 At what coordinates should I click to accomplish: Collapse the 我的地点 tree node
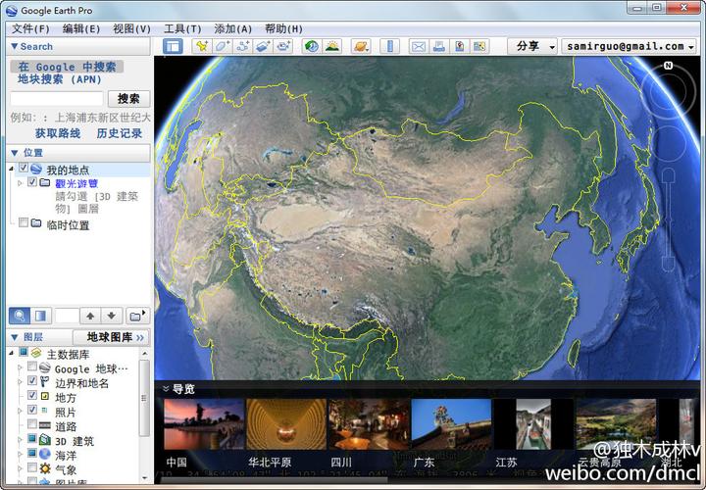[x=11, y=169]
